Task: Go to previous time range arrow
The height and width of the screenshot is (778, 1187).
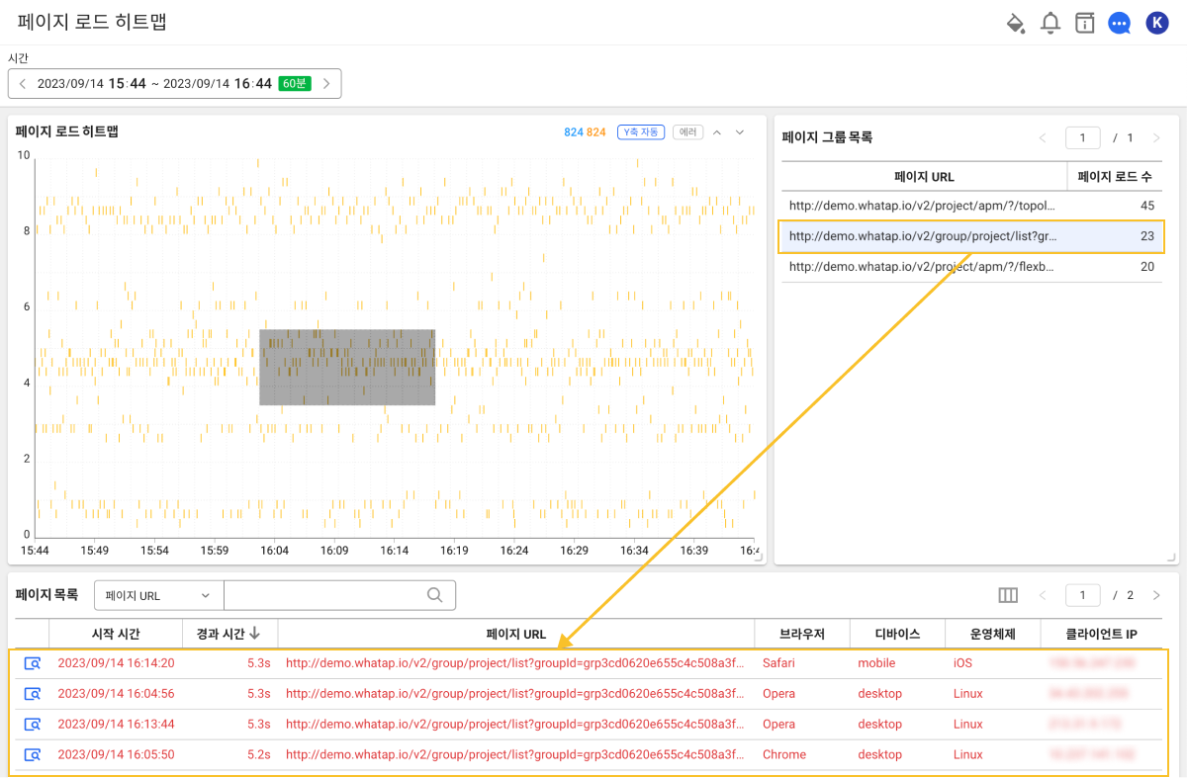Action: (23, 84)
